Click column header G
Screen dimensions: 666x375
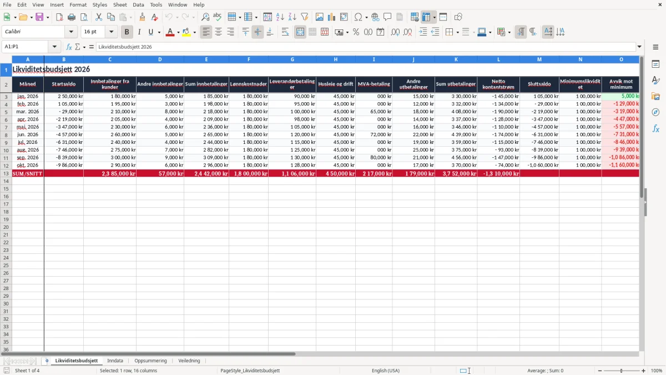pyautogui.click(x=292, y=59)
